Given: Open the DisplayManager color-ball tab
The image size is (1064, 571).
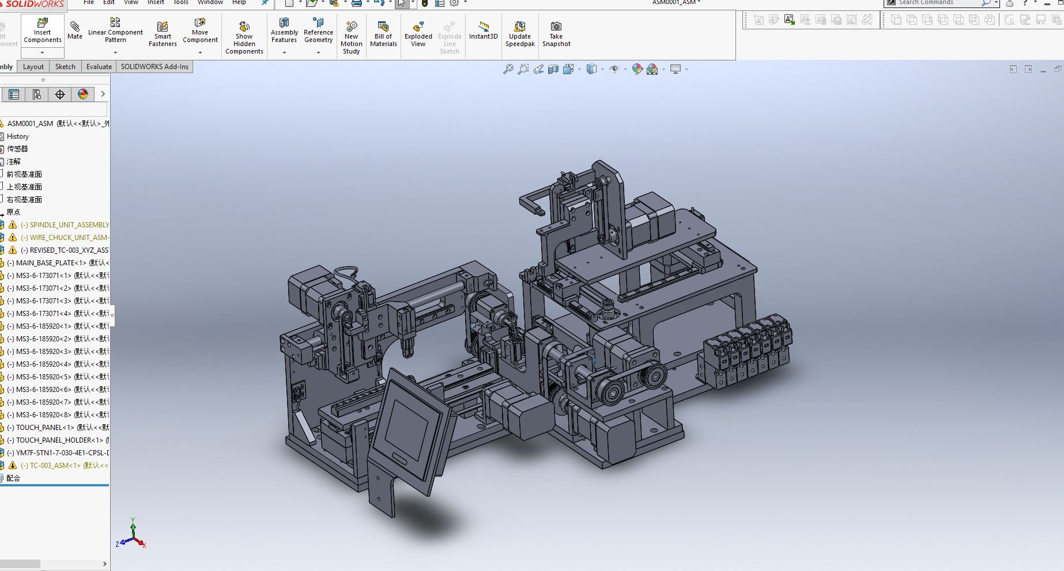Looking at the screenshot, I should (83, 94).
